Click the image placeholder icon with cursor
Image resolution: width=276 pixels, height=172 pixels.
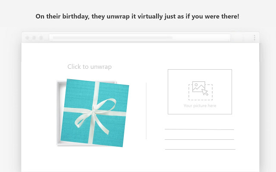tap(200, 89)
